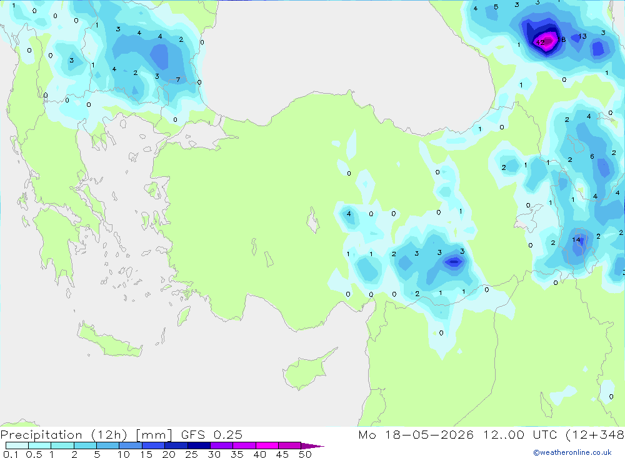
Task: Click the '15' legend scale label
Action: pyautogui.click(x=146, y=454)
